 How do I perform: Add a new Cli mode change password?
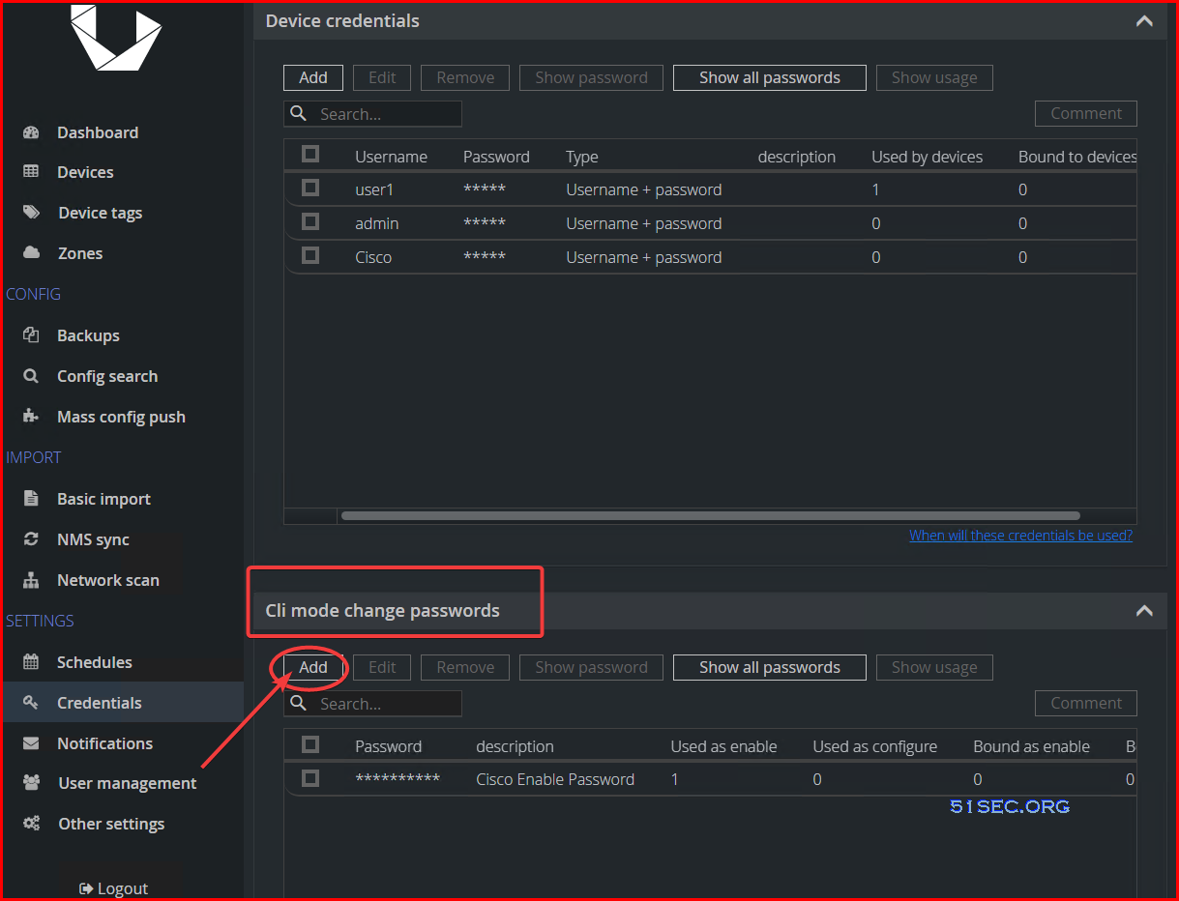[x=313, y=667]
